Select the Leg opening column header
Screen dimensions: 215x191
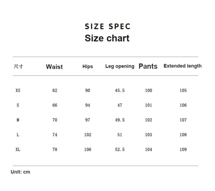120,66
